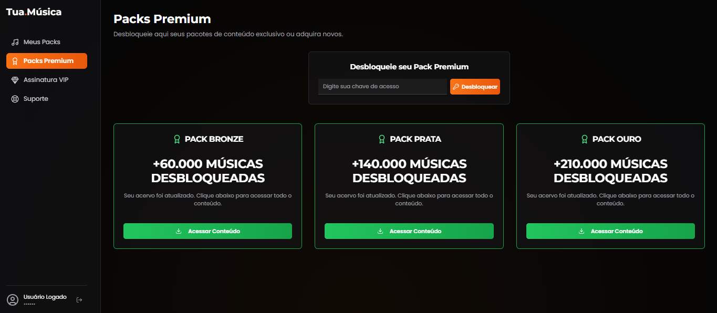Select Assinatura VIP in the sidebar
The height and width of the screenshot is (313, 717).
(45, 79)
